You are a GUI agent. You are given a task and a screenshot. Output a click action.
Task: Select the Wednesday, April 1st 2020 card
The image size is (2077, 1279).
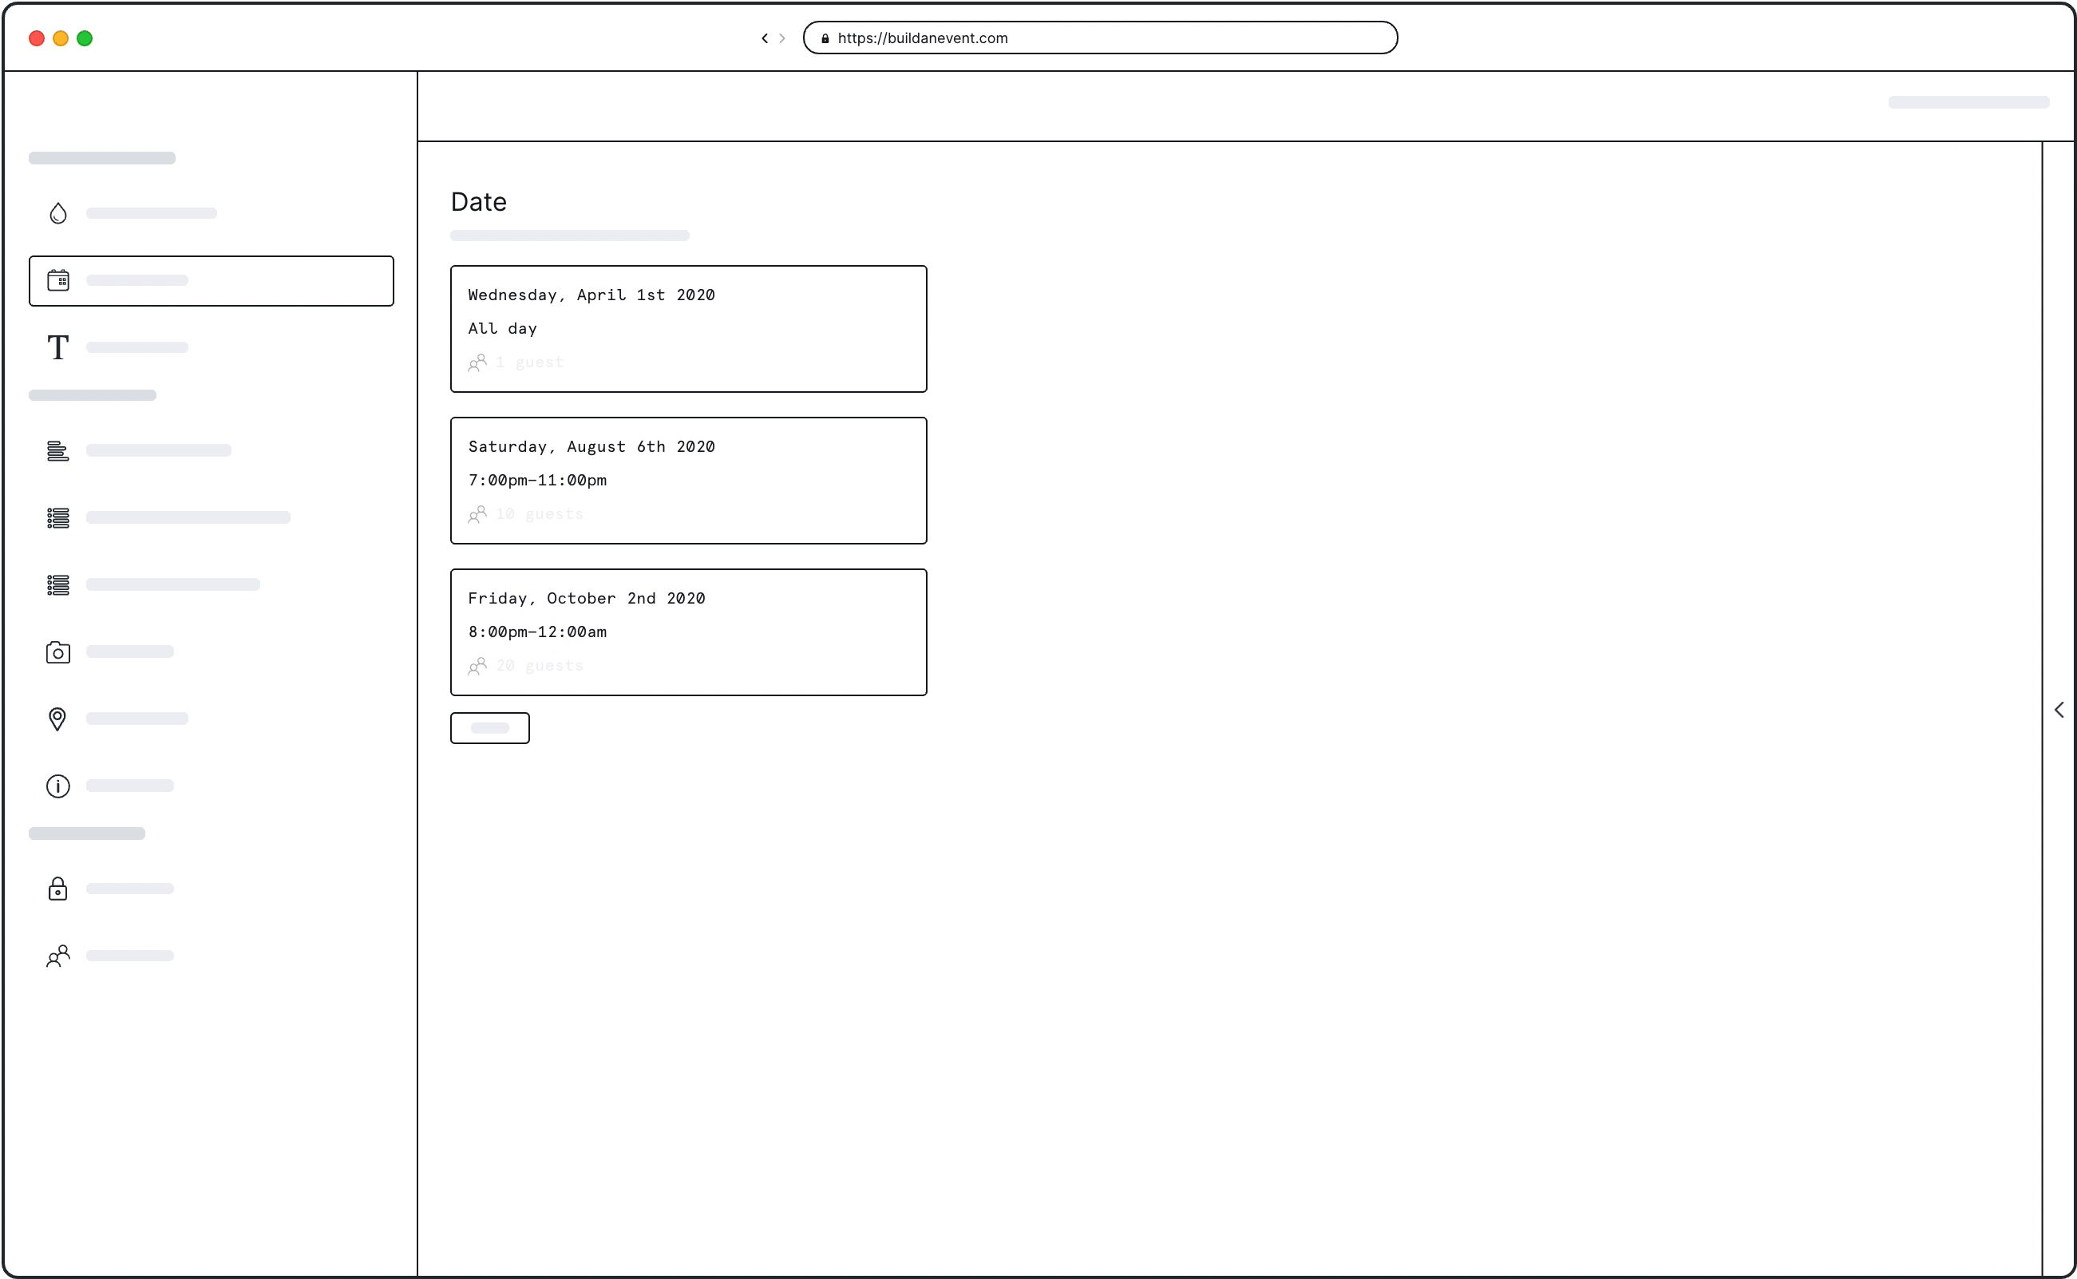click(x=688, y=328)
